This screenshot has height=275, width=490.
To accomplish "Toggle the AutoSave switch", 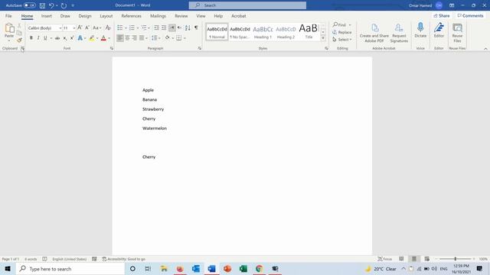I will [30, 5].
